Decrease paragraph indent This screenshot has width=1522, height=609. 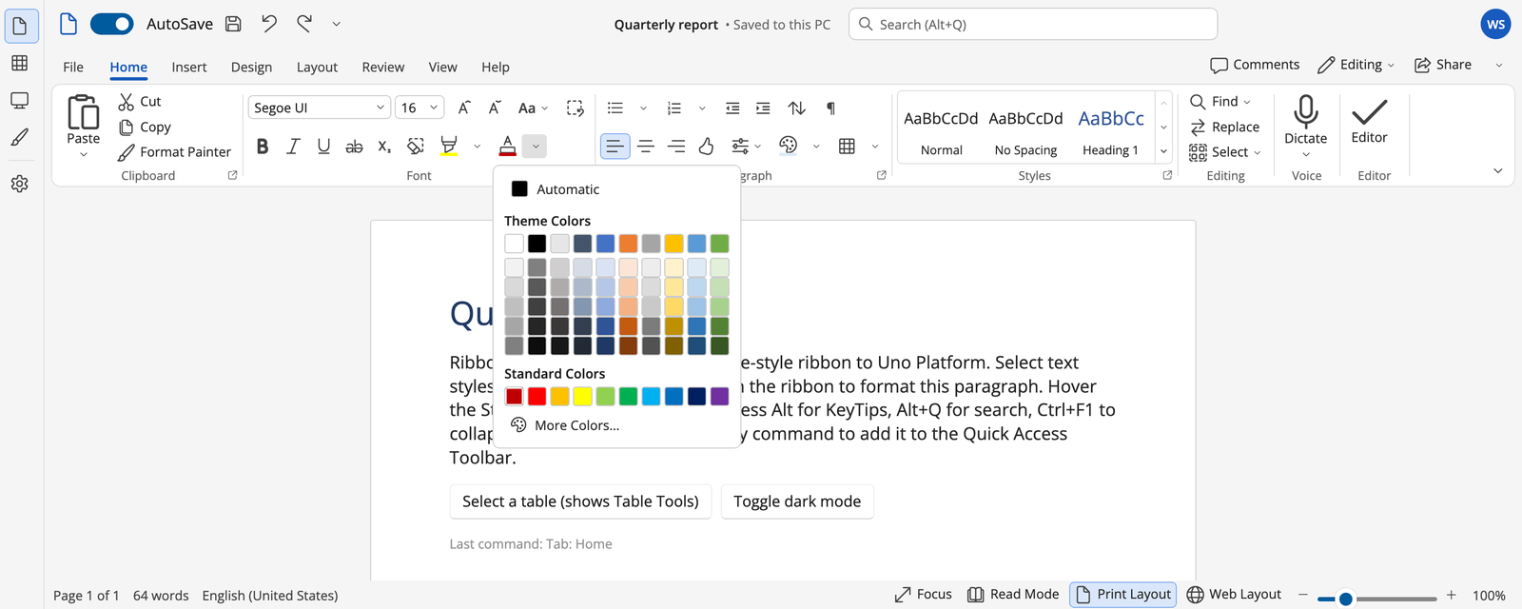tap(732, 108)
